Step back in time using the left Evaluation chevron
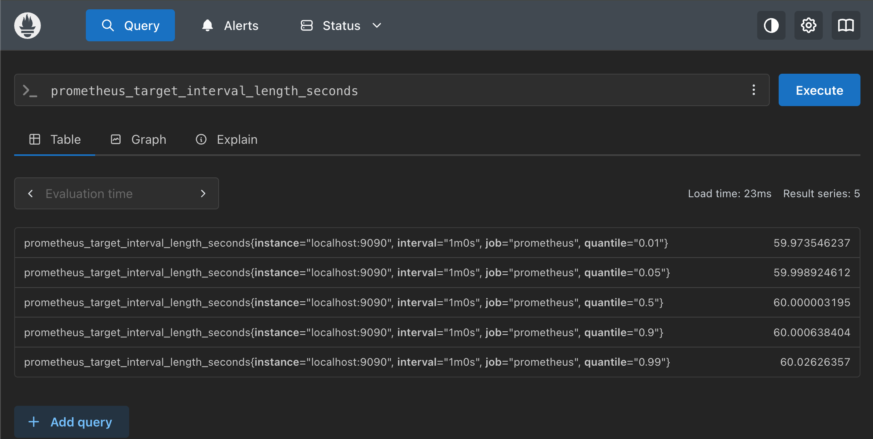 coord(30,193)
